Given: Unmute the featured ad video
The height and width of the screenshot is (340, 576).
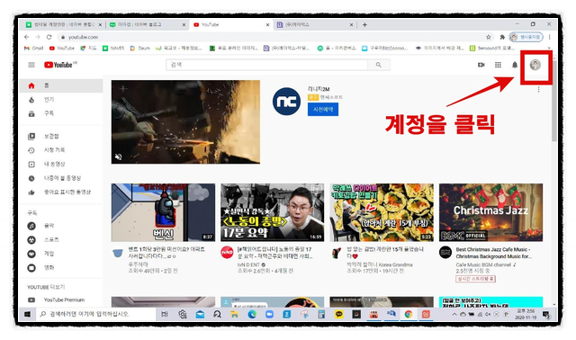Looking at the screenshot, I should pyautogui.click(x=118, y=157).
